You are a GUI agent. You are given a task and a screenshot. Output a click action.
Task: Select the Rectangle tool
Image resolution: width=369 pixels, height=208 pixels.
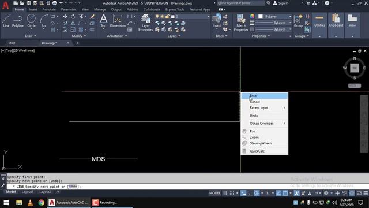click(x=52, y=17)
